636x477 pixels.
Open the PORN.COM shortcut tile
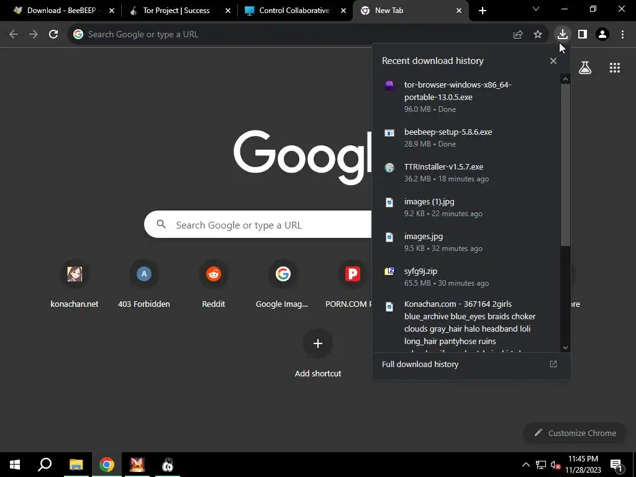[x=349, y=284]
